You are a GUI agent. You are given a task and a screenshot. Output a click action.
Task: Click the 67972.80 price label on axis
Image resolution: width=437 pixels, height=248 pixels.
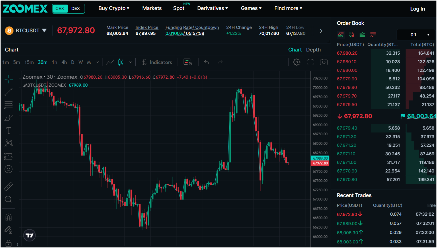320,163
